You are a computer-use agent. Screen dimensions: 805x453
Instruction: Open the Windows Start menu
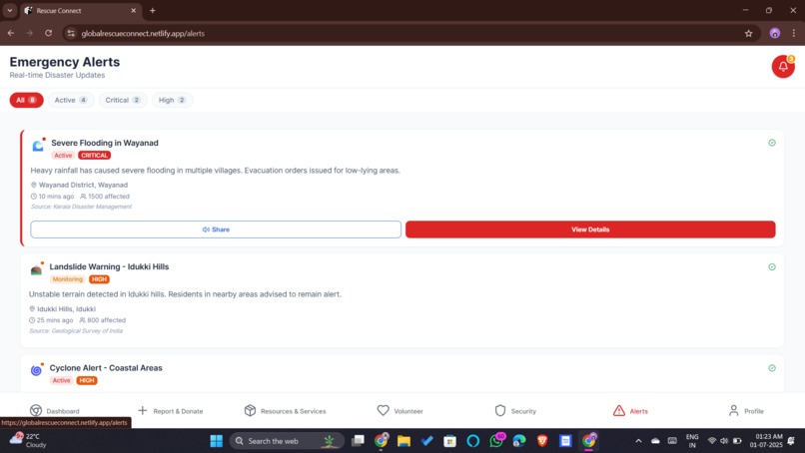[x=216, y=441]
